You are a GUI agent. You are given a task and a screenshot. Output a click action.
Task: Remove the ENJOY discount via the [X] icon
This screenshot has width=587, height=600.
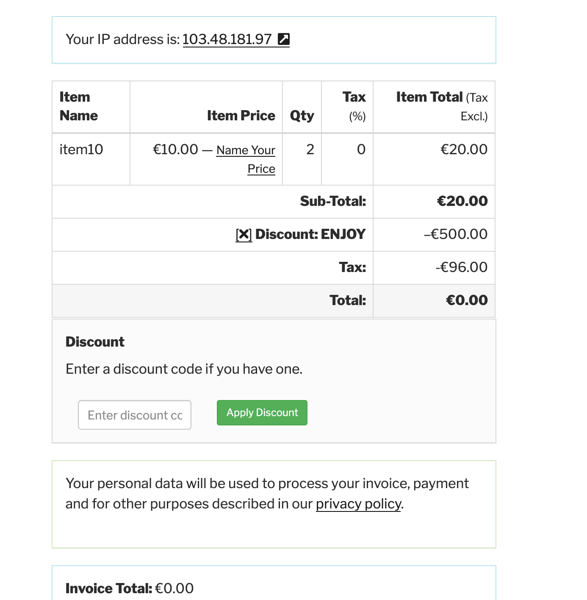244,234
